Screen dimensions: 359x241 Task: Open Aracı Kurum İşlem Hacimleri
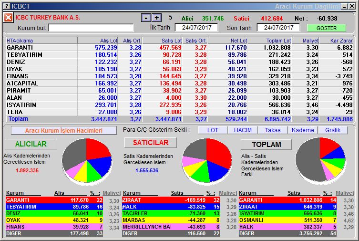click(x=64, y=131)
